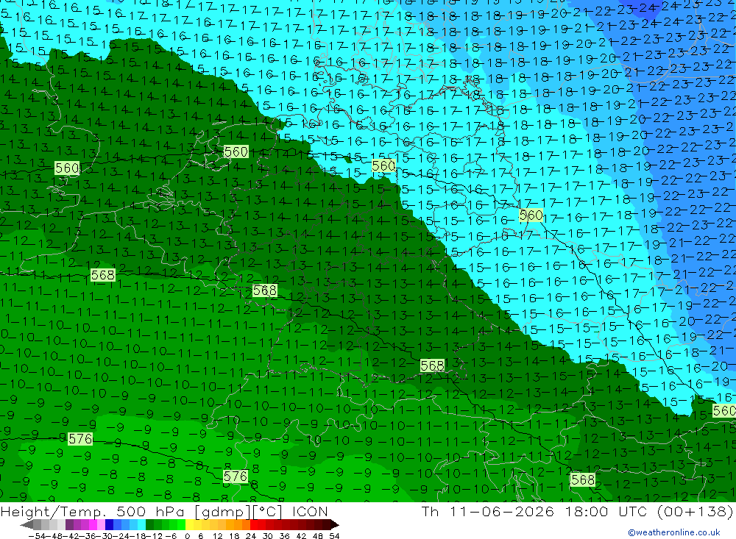Click the bright yellow swatch at 0 on the scale
Viewport: 736px width, 539px height.
point(190,525)
